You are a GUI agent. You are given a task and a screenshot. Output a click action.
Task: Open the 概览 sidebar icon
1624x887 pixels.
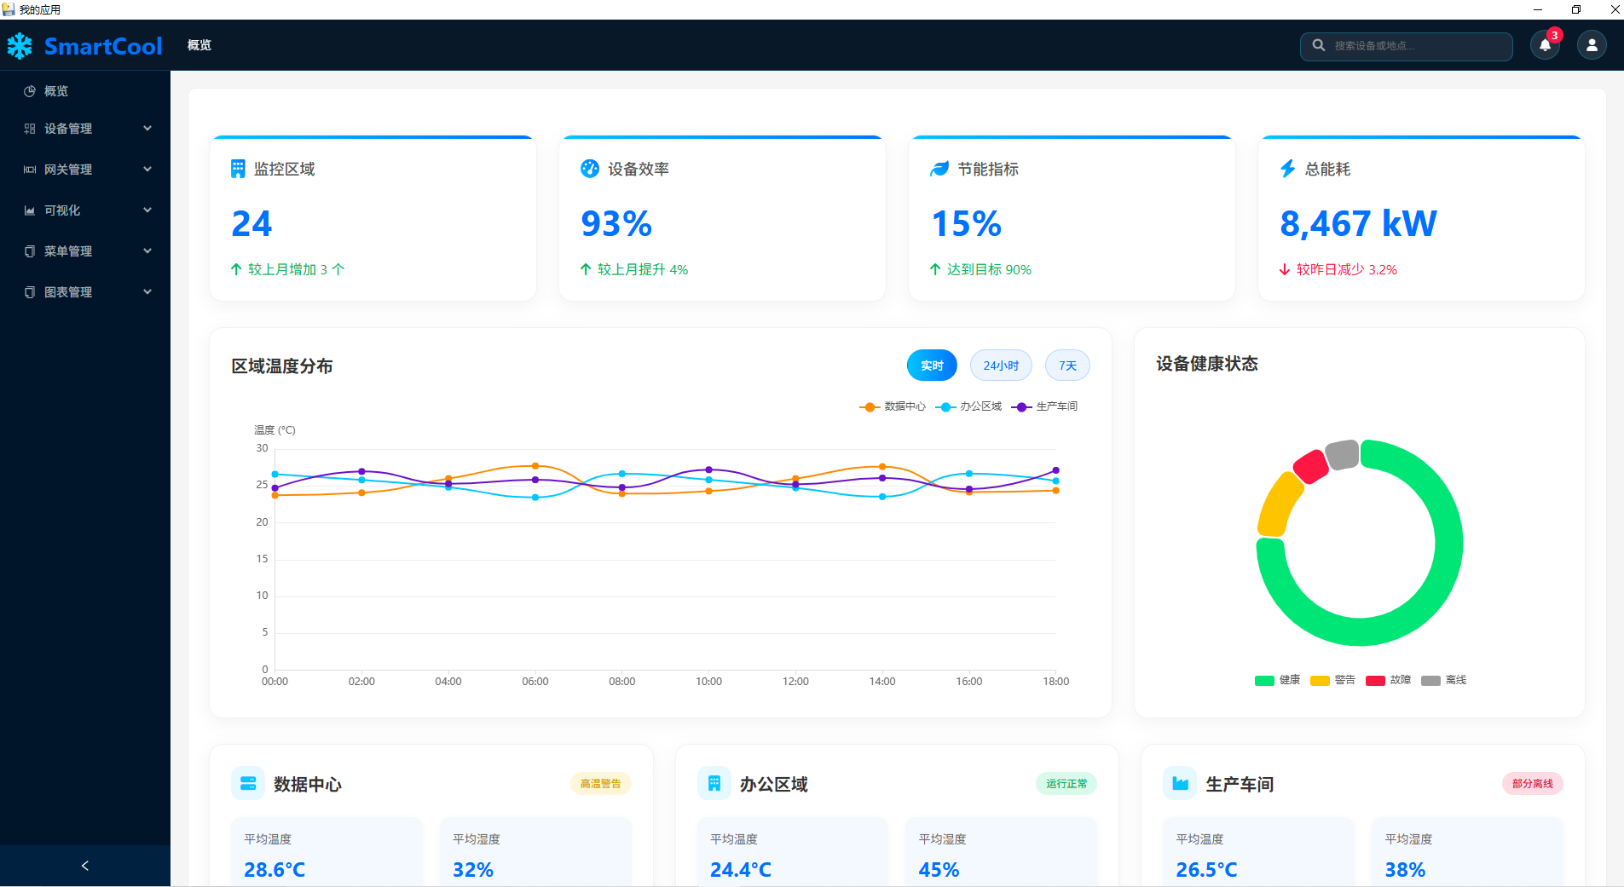31,91
